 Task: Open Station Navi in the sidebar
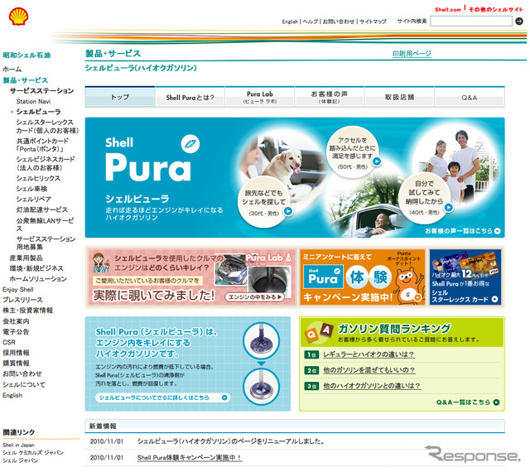tap(33, 101)
